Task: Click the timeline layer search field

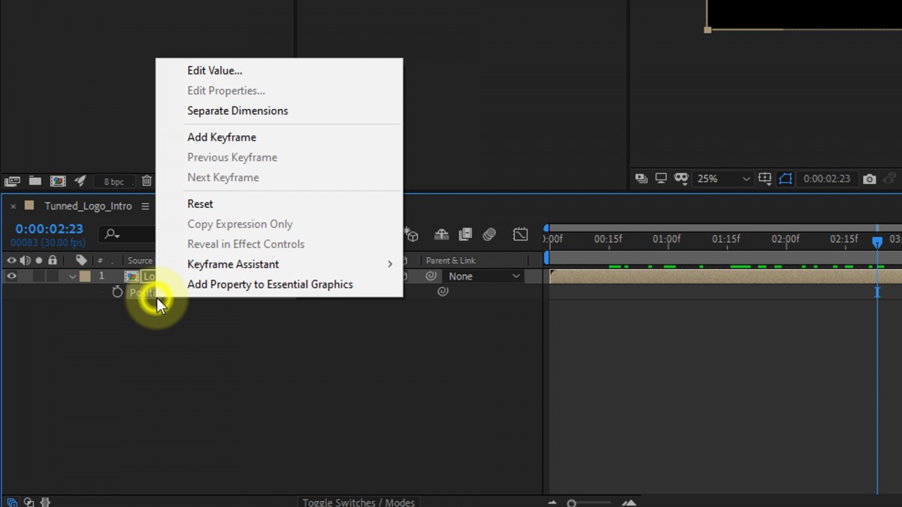Action: [x=128, y=234]
